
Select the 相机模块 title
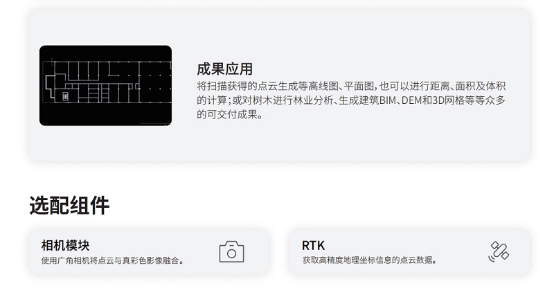tap(65, 245)
